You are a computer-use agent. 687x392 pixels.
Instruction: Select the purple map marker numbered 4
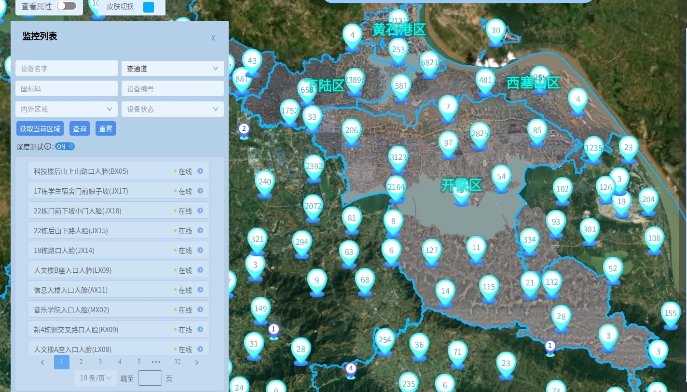click(x=351, y=370)
